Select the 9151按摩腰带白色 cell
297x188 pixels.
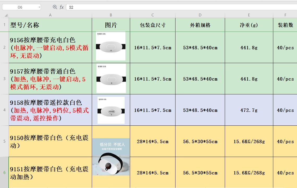tap(50, 172)
